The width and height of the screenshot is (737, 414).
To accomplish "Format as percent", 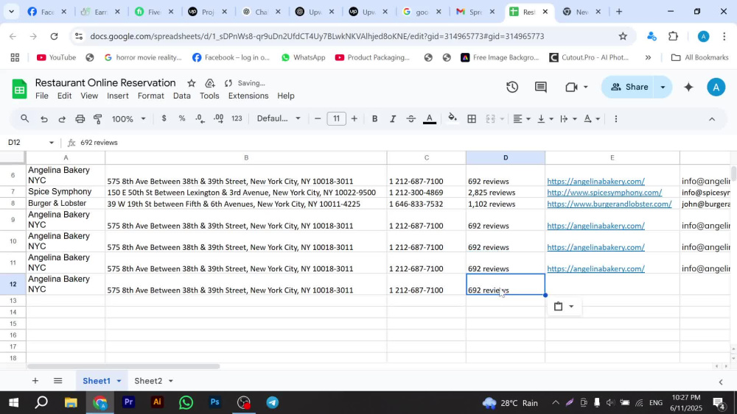I will pos(182,118).
